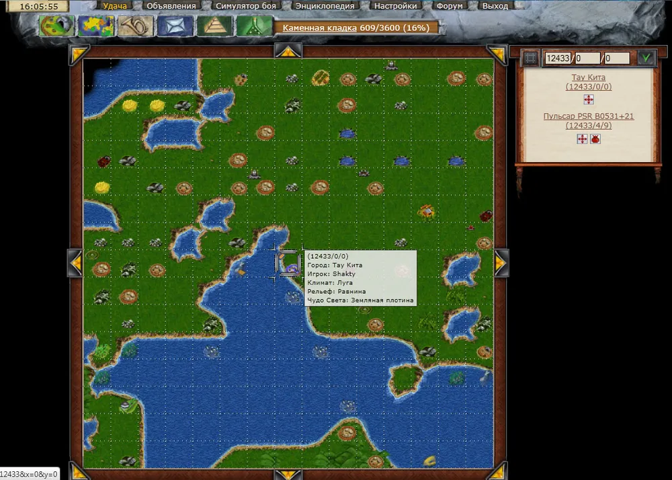Image resolution: width=672 pixels, height=480 pixels.
Task: Click tooltip line Климат: Луга
Action: point(330,283)
